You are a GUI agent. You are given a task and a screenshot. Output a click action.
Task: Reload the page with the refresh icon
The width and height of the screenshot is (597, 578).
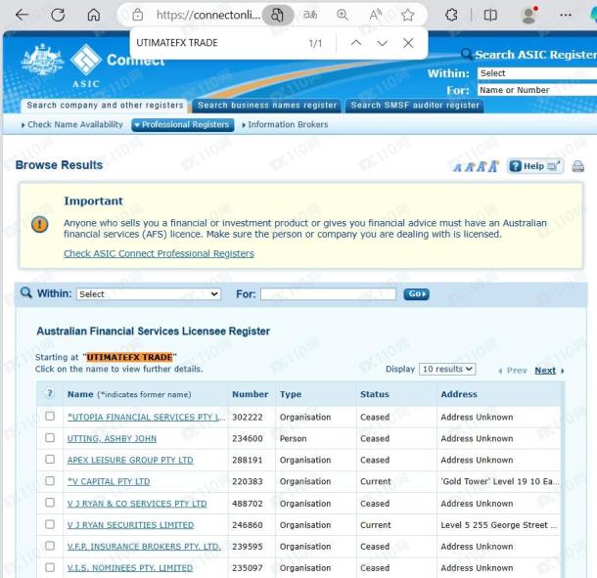[x=58, y=15]
